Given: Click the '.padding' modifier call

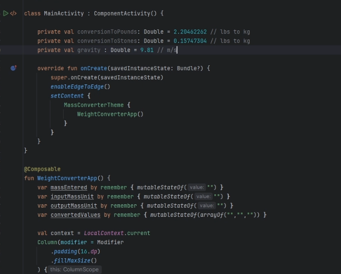Looking at the screenshot, I should 64,252.
